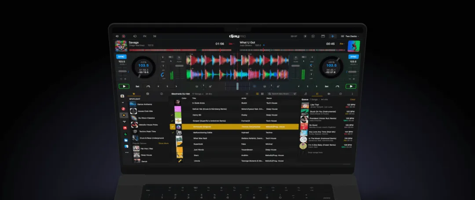Click right deck loop length next arrow
The image size is (475, 200).
click(317, 86)
